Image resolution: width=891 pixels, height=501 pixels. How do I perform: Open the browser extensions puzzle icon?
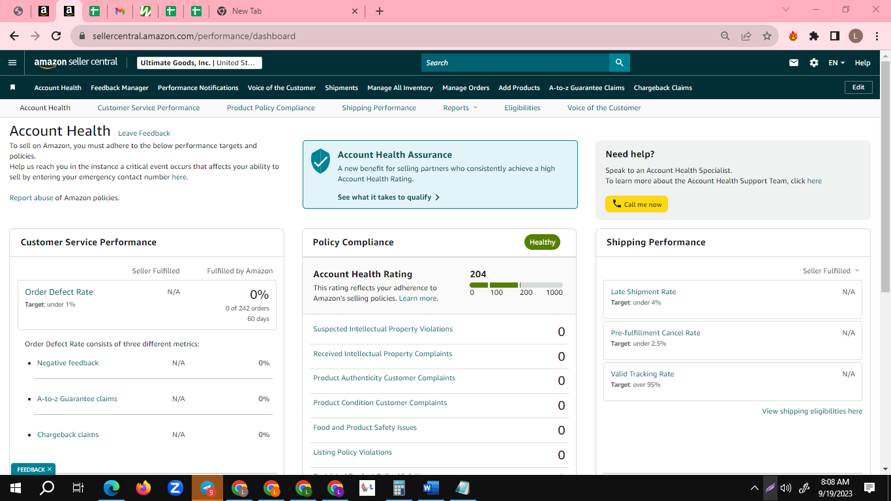point(814,36)
